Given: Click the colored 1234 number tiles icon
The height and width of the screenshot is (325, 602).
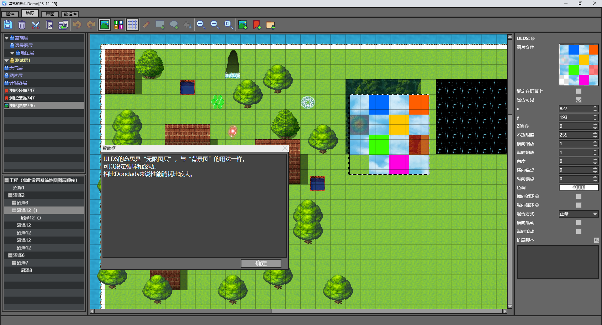Looking at the screenshot, I should (x=119, y=25).
